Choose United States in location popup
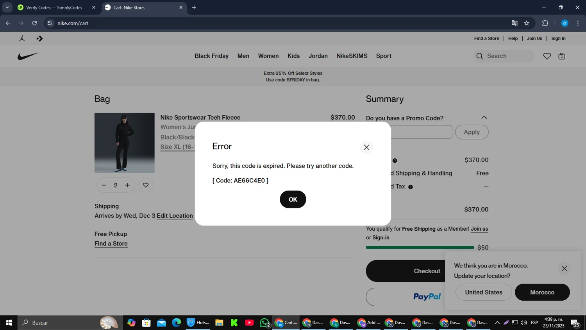This screenshot has height=330, width=586. click(484, 292)
